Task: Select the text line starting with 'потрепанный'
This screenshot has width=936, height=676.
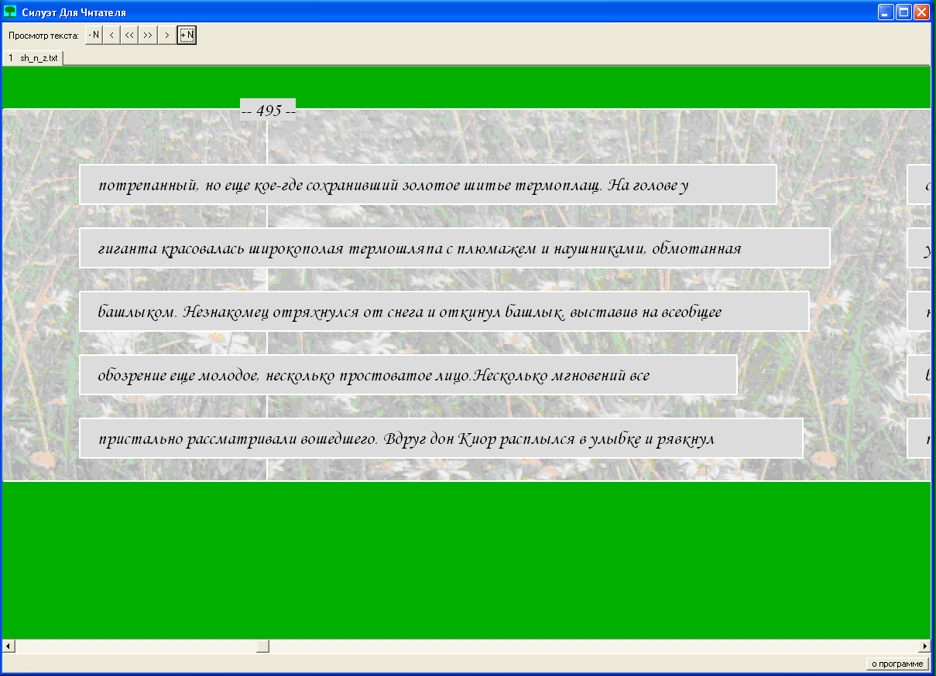Action: pyautogui.click(x=427, y=185)
